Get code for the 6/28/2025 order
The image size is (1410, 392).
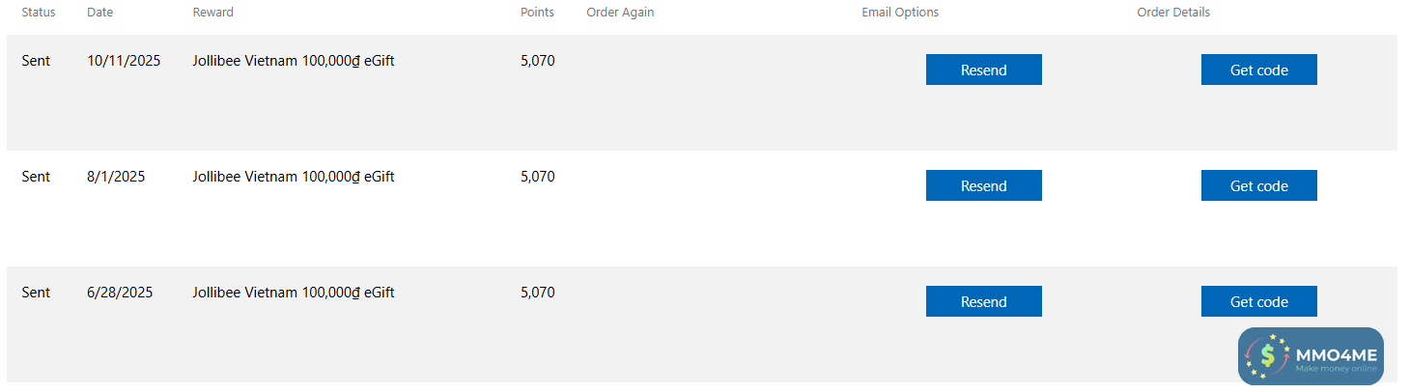click(x=1258, y=301)
